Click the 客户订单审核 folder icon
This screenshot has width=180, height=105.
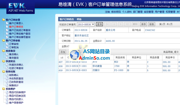point(4,40)
